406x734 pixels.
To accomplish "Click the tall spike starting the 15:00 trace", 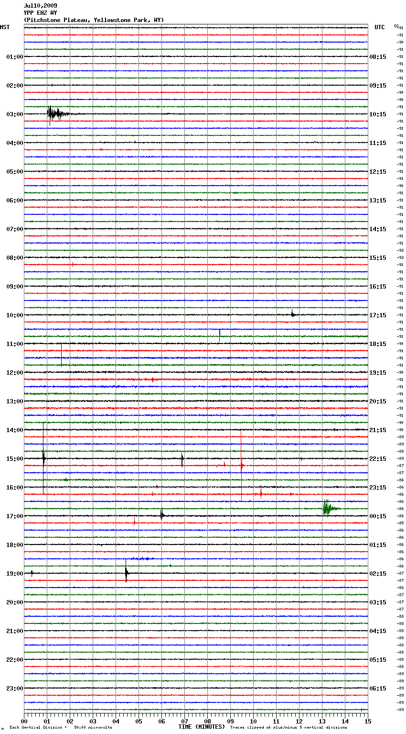I will [x=43, y=458].
